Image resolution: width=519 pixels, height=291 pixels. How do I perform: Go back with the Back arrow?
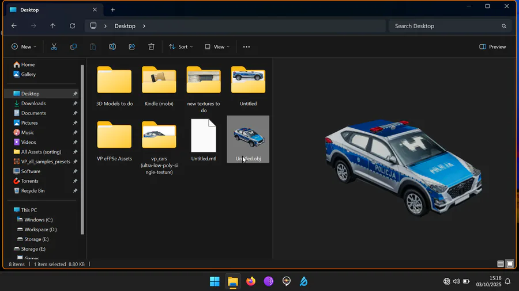pos(14,26)
